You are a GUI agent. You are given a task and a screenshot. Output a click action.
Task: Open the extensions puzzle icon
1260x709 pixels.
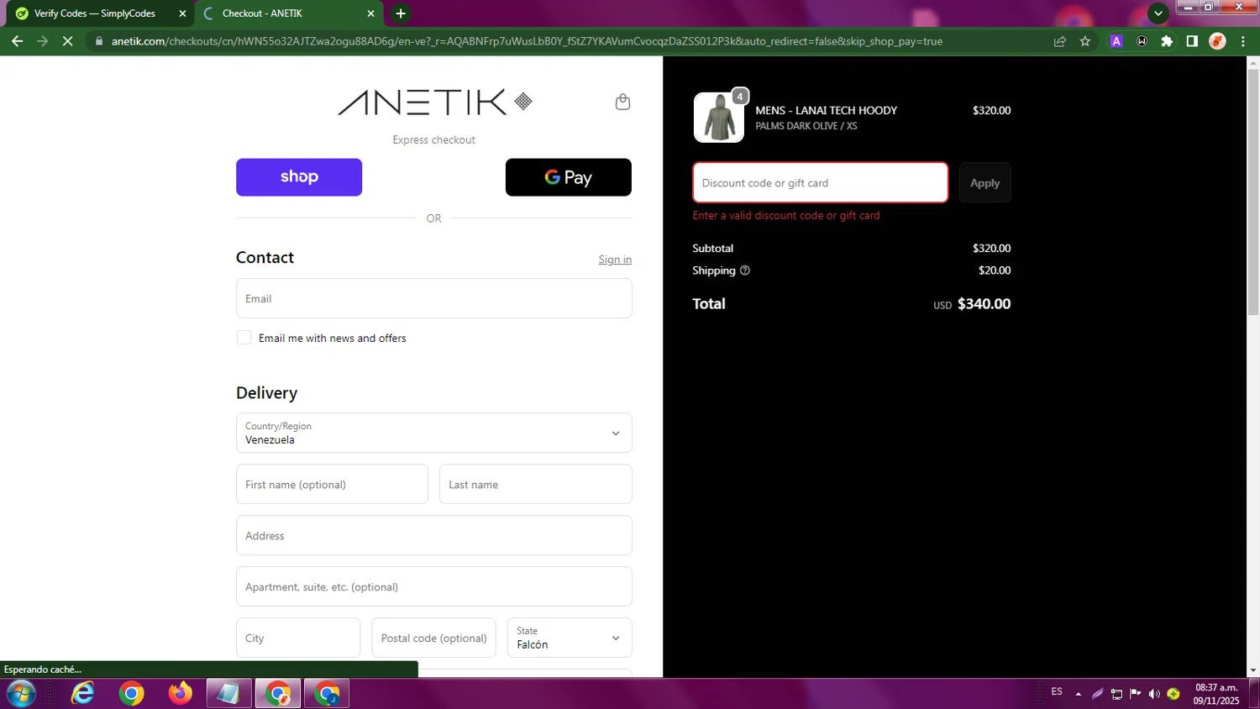(1167, 41)
